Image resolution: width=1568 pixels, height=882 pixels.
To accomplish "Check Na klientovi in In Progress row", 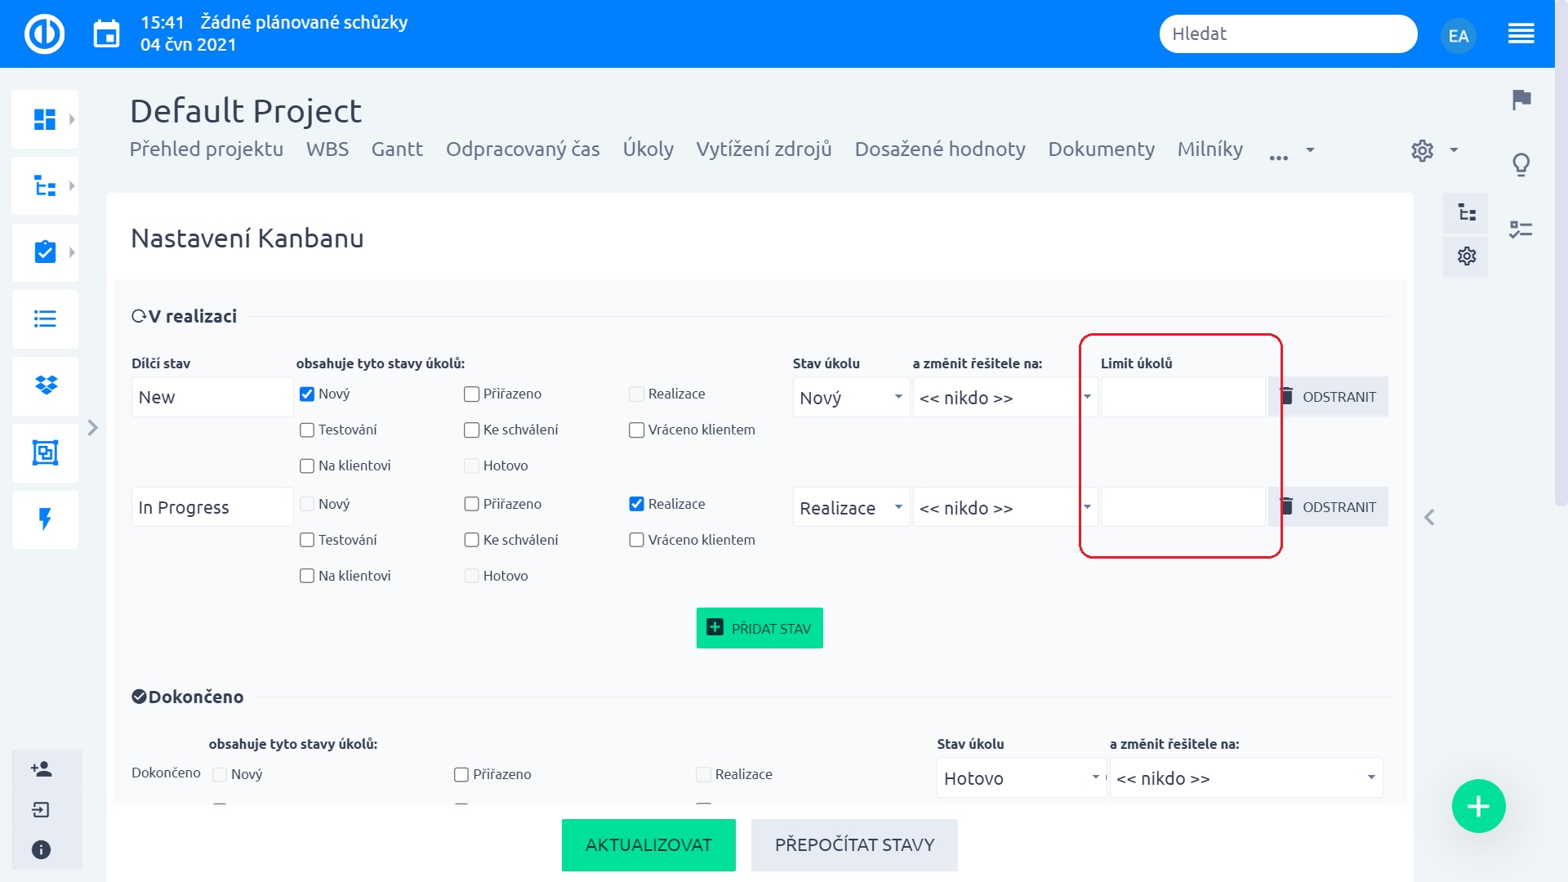I will pyautogui.click(x=307, y=576).
